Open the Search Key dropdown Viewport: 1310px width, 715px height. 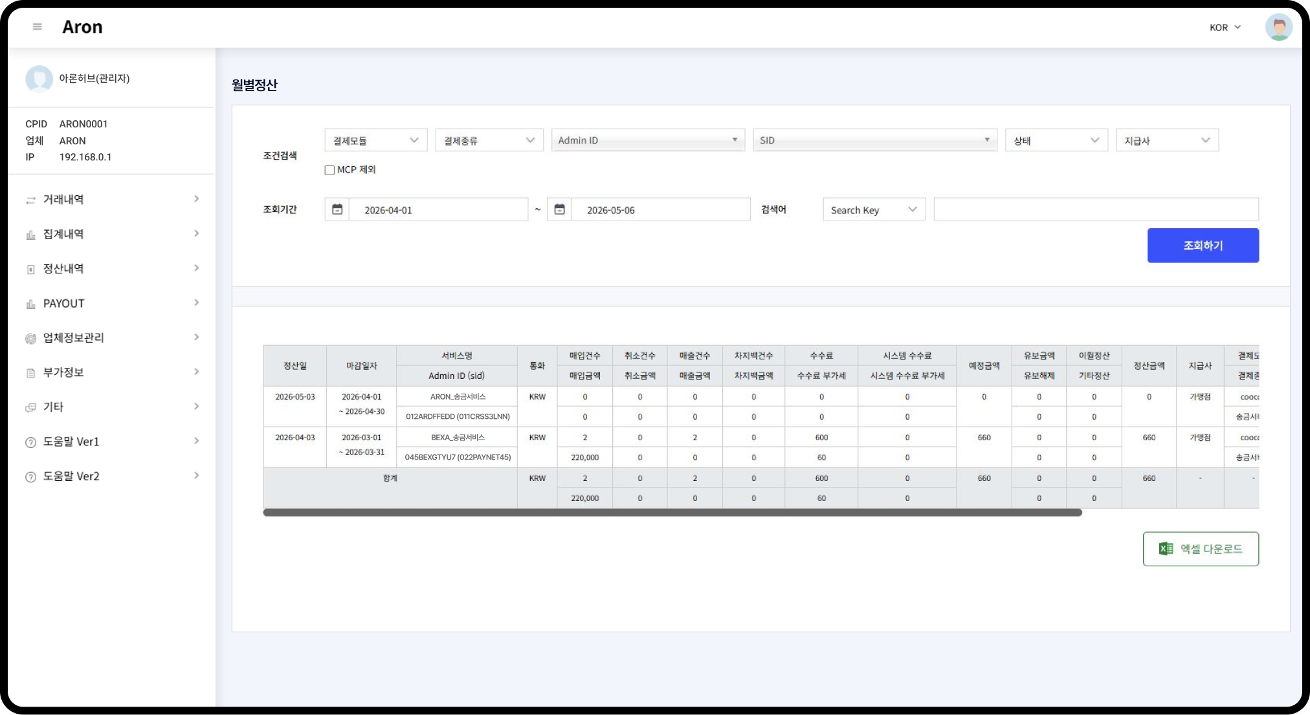[874, 209]
